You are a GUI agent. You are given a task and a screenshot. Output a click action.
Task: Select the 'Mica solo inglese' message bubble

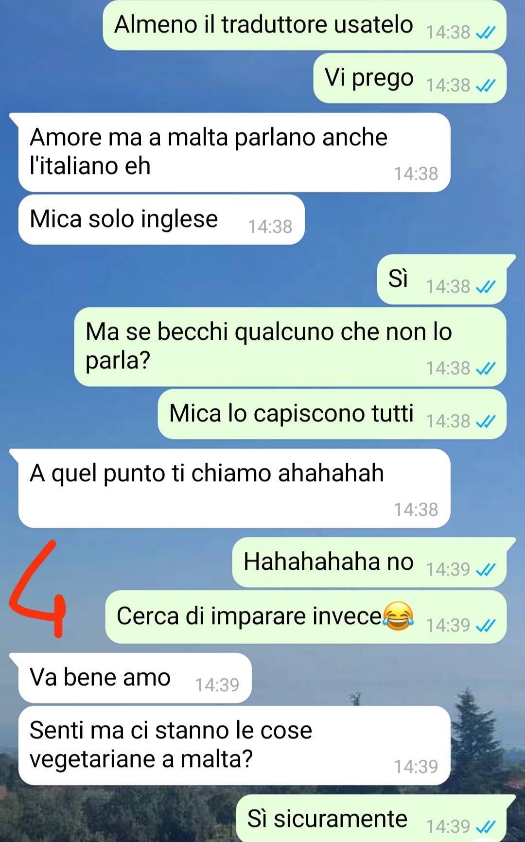pyautogui.click(x=161, y=219)
